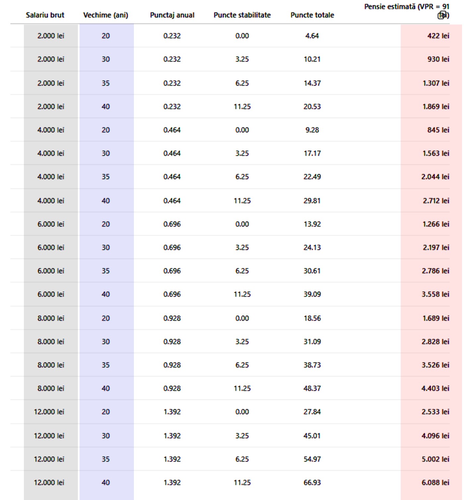The height and width of the screenshot is (500, 464).
Task: Click the 29.81 total points cell
Action: coord(312,201)
